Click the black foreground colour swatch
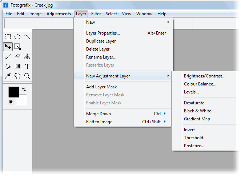Viewport: 241px width, 176px height. tap(13, 92)
